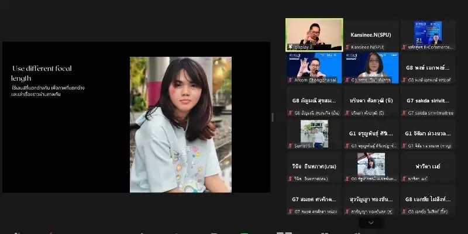The width and height of the screenshot is (468, 234).
Task: Click muted mic icon on Kansinee.N(SPU) tile
Action: [346, 46]
